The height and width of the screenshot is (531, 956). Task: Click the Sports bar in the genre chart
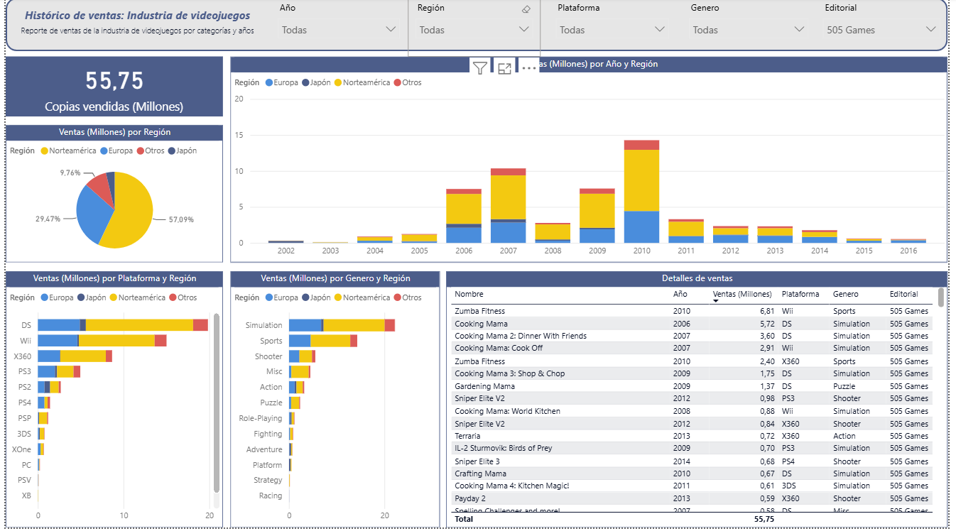323,341
